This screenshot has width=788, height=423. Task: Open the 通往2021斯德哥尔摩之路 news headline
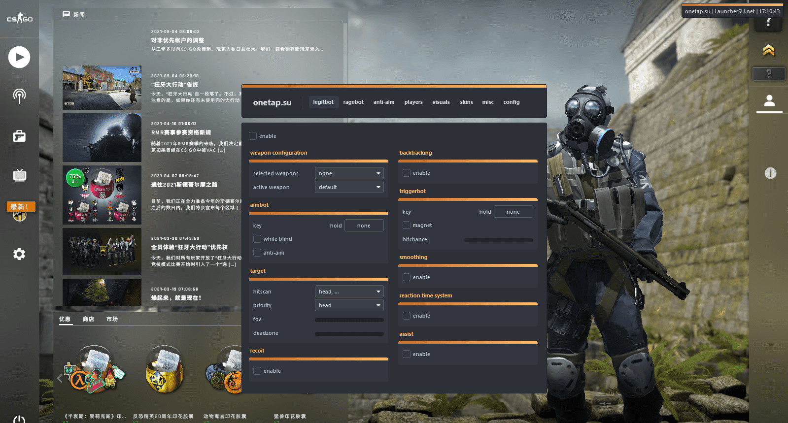point(184,185)
